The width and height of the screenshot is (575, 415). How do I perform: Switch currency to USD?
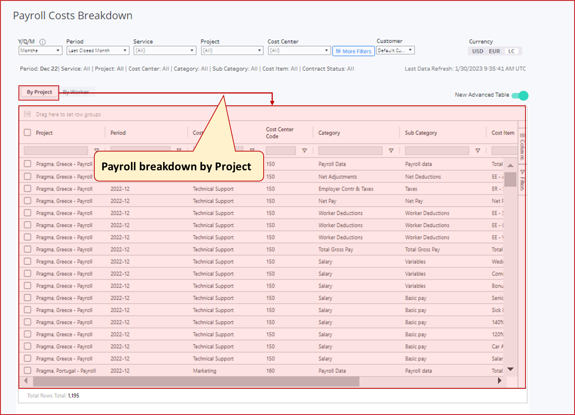click(x=477, y=51)
